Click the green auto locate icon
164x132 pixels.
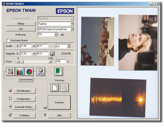coord(59,72)
